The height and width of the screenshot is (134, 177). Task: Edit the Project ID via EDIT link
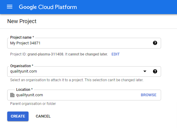click(x=115, y=54)
